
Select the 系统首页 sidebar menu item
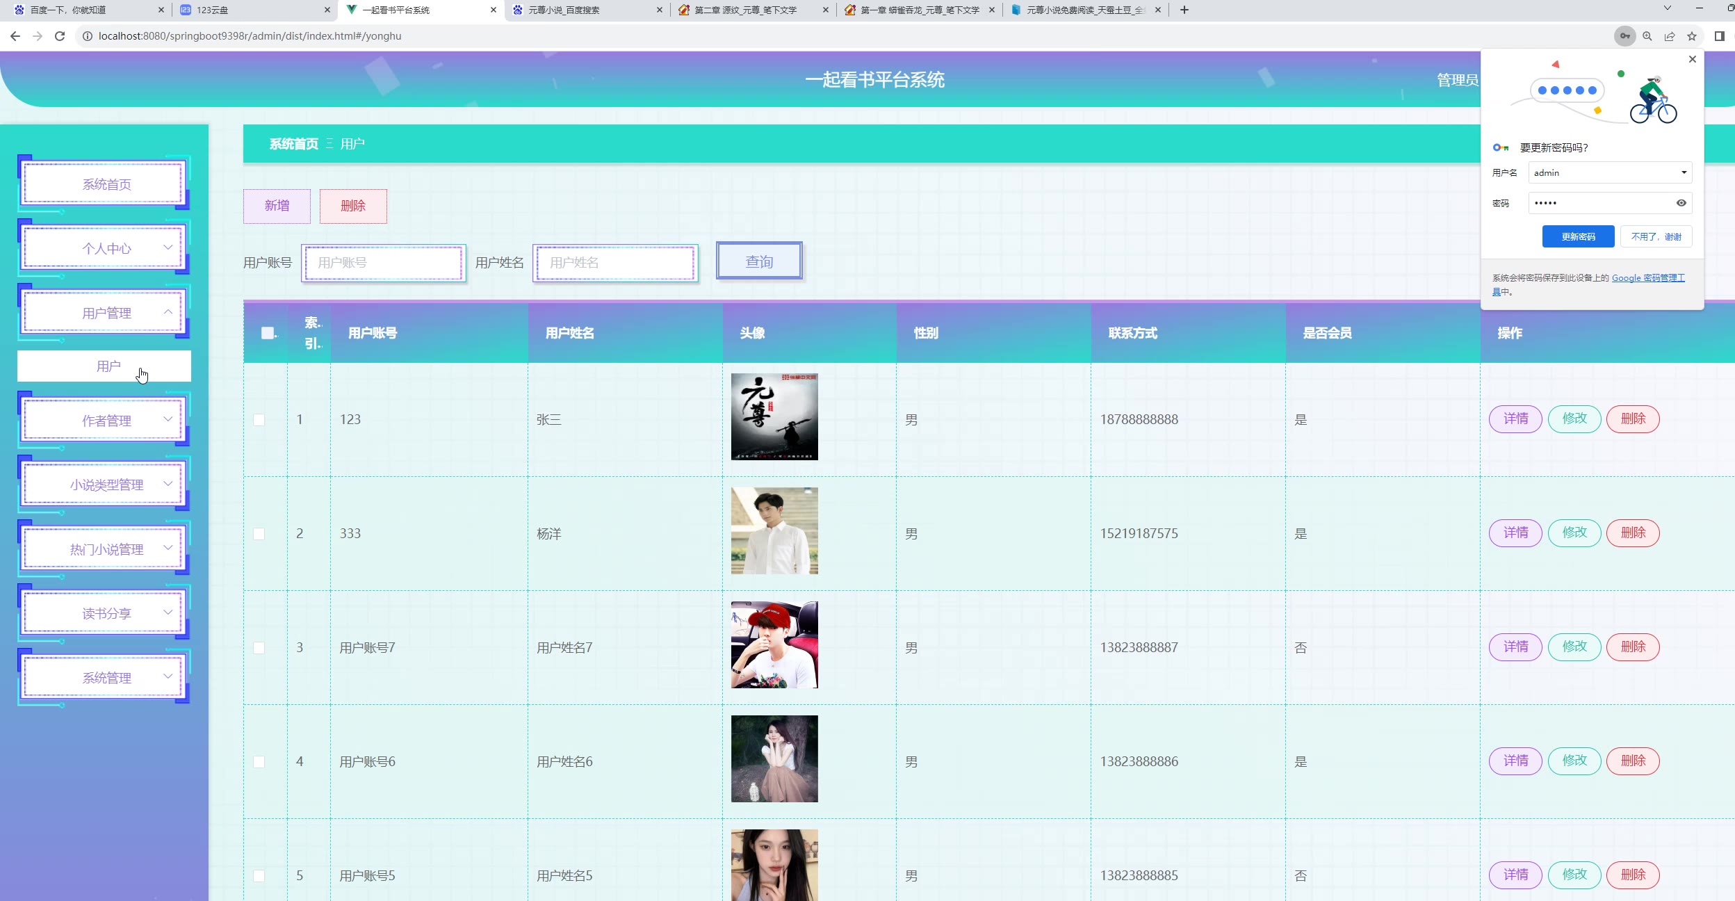106,184
